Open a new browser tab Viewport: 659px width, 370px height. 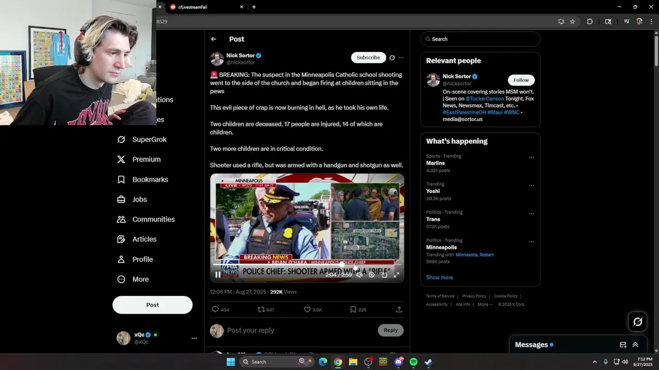click(254, 7)
